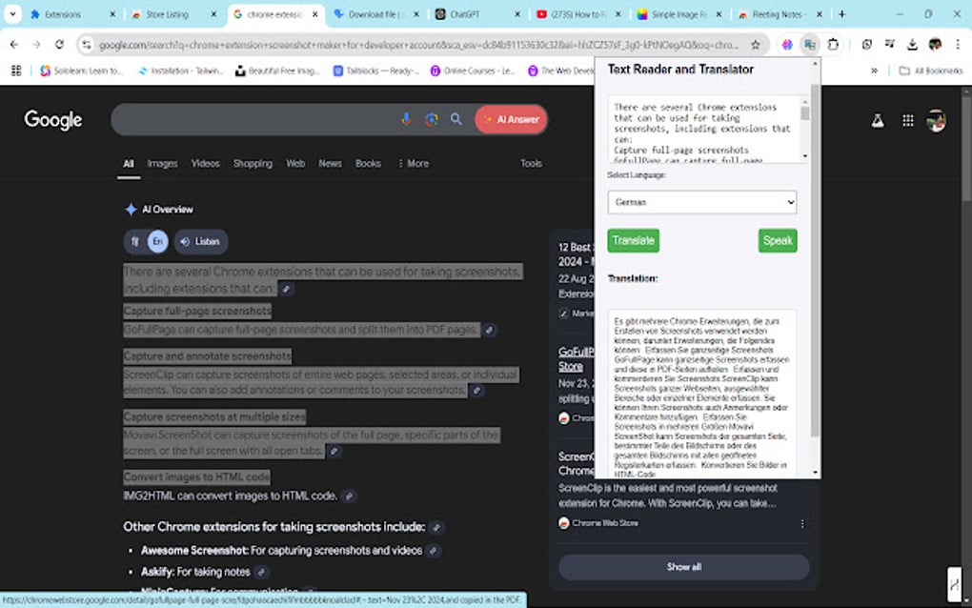
Task: Open the Select Language dropdown showing German
Action: pyautogui.click(x=702, y=202)
